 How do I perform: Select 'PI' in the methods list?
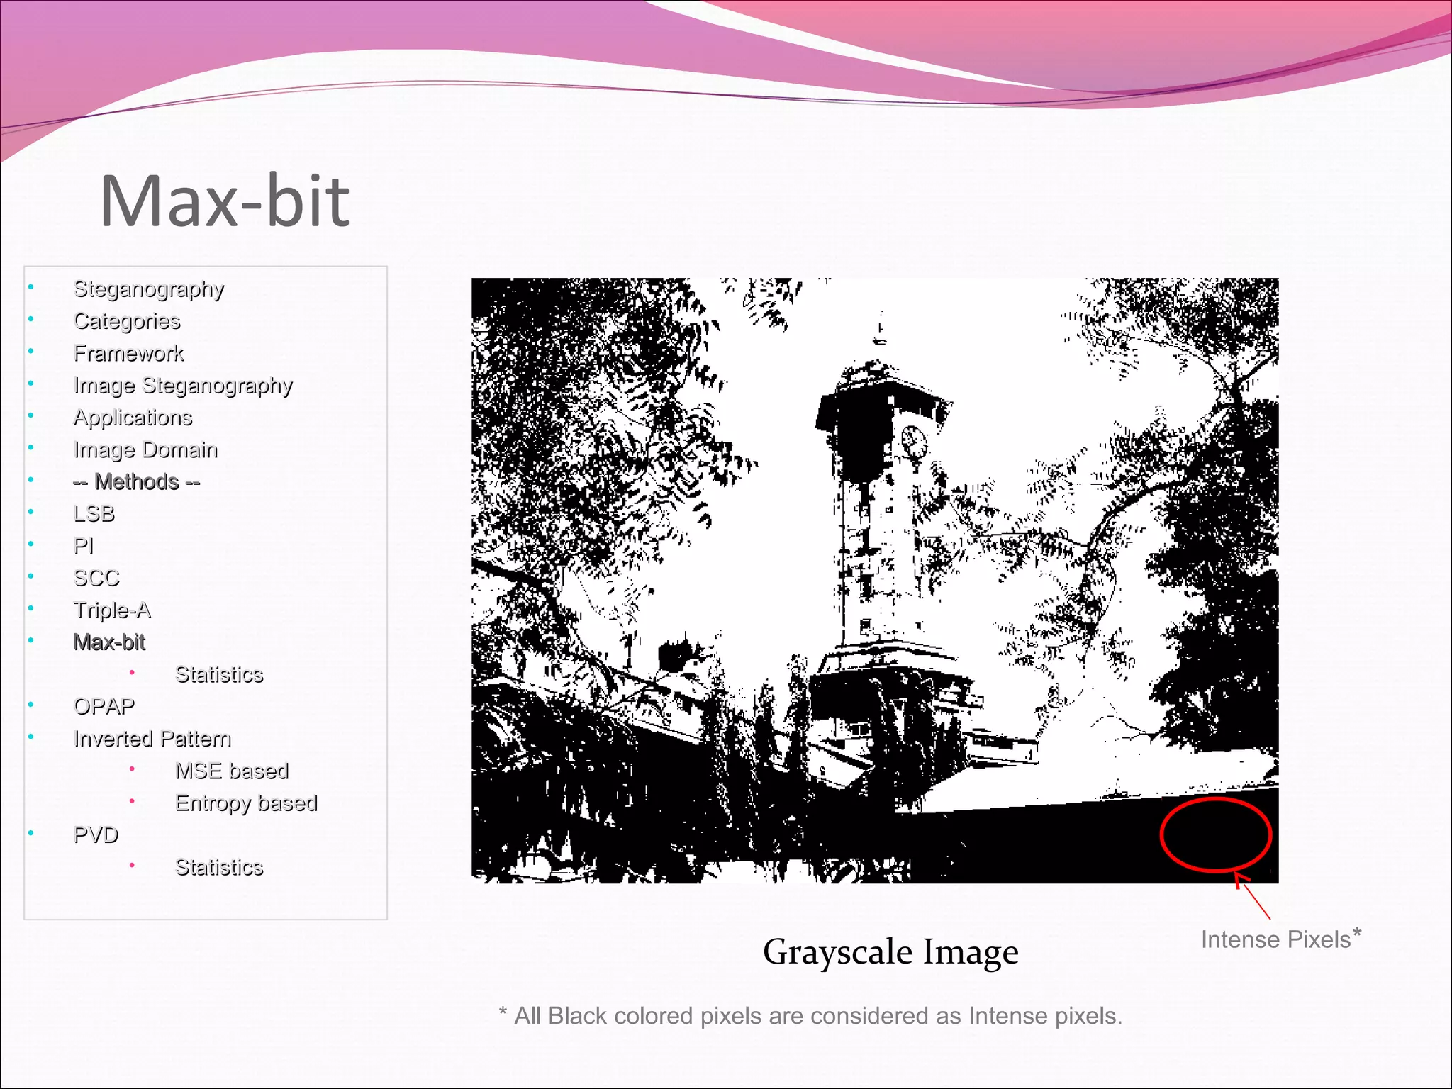click(x=84, y=546)
